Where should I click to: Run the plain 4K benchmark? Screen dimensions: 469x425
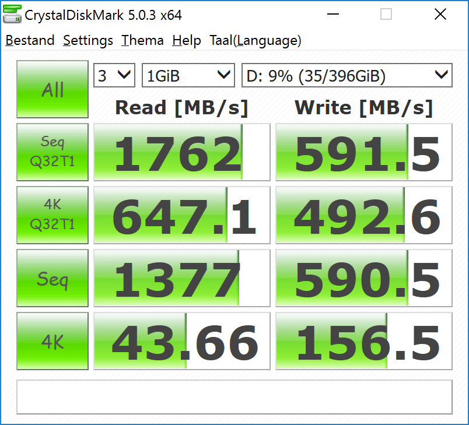[52, 341]
